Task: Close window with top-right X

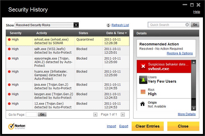Action: (x=198, y=5)
